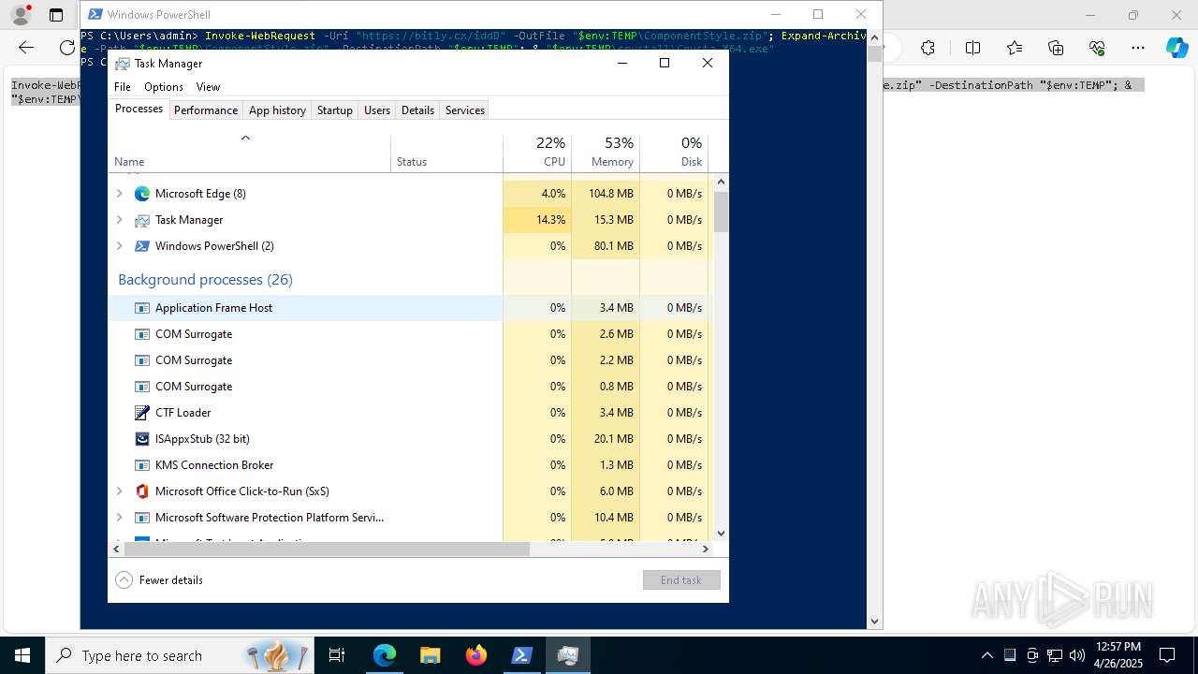
Task: Sort processes by the Memory column
Action: tap(606, 153)
